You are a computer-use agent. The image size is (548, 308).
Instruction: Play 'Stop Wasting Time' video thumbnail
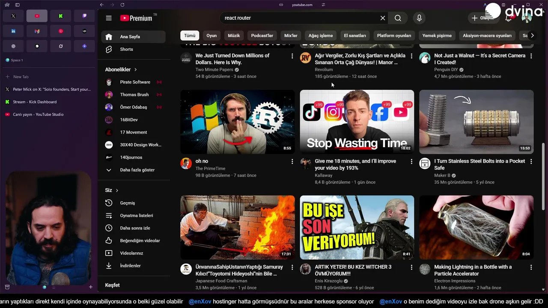(357, 122)
